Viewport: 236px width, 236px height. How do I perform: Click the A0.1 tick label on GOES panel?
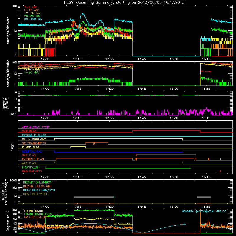pyautogui.click(x=14, y=114)
